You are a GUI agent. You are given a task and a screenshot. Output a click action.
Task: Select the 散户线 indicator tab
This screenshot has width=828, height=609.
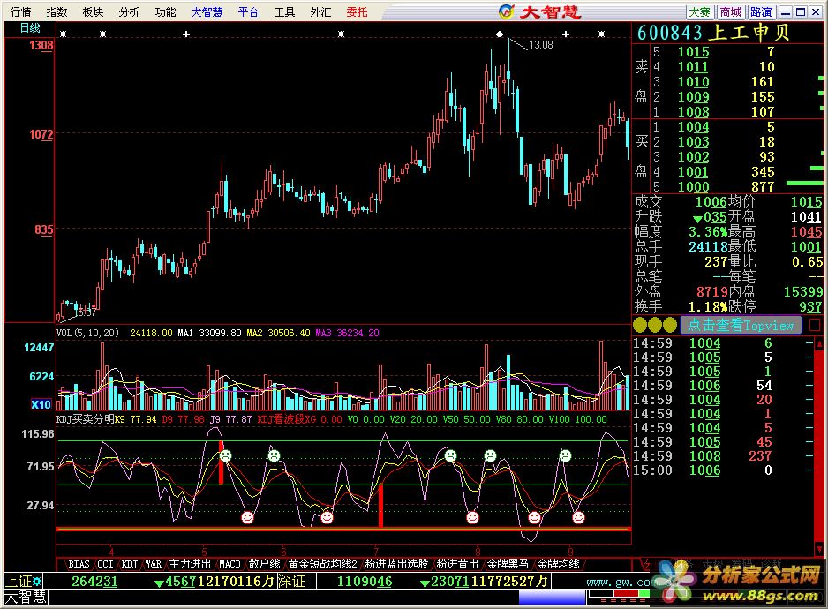(264, 564)
